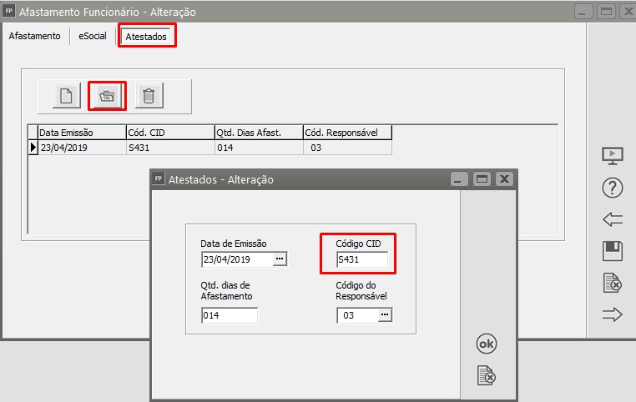636x402 pixels.
Task: Open lookup beside Código do Responsável
Action: coord(384,314)
